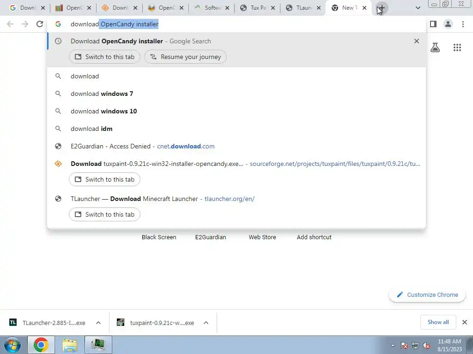Screen dimensions: 473x354
Task: Open Chrome's three-dot menu
Action: pos(463,24)
